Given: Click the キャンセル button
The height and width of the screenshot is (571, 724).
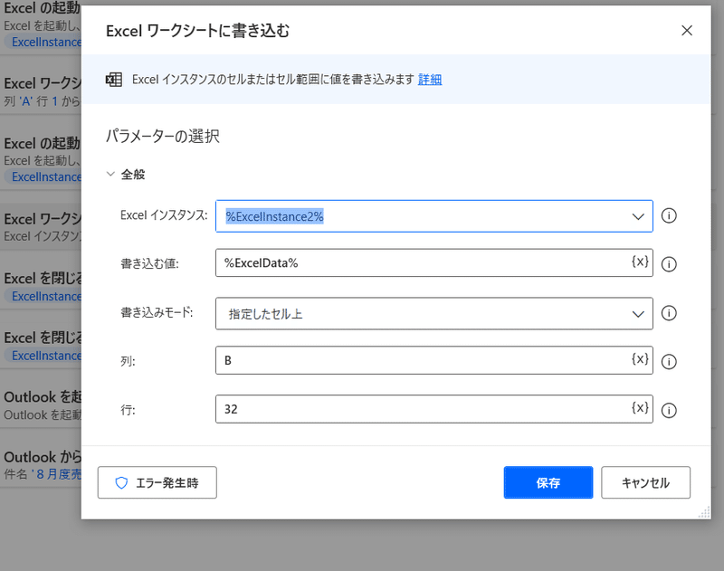Looking at the screenshot, I should coord(645,483).
